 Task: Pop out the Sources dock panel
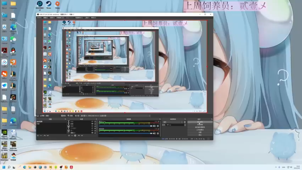96,119
